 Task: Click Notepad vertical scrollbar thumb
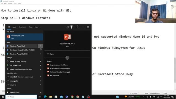pos(175,70)
